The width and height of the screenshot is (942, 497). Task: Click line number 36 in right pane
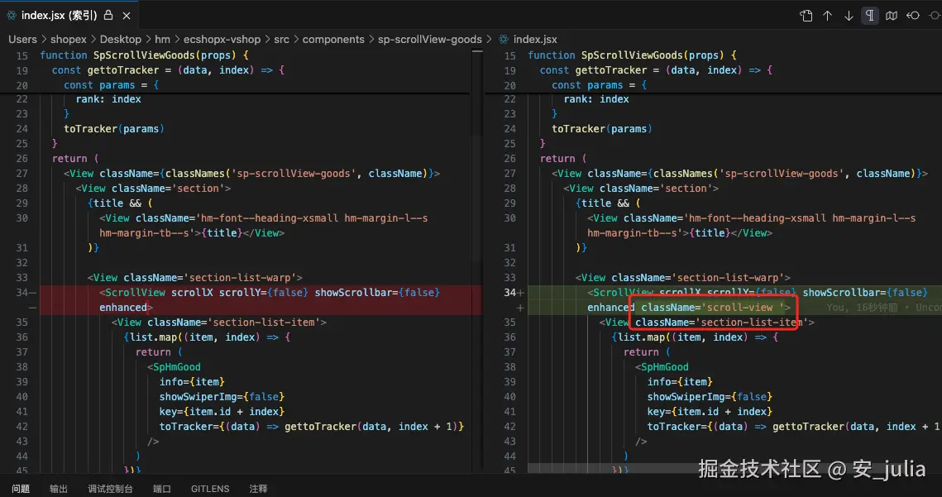pos(509,337)
